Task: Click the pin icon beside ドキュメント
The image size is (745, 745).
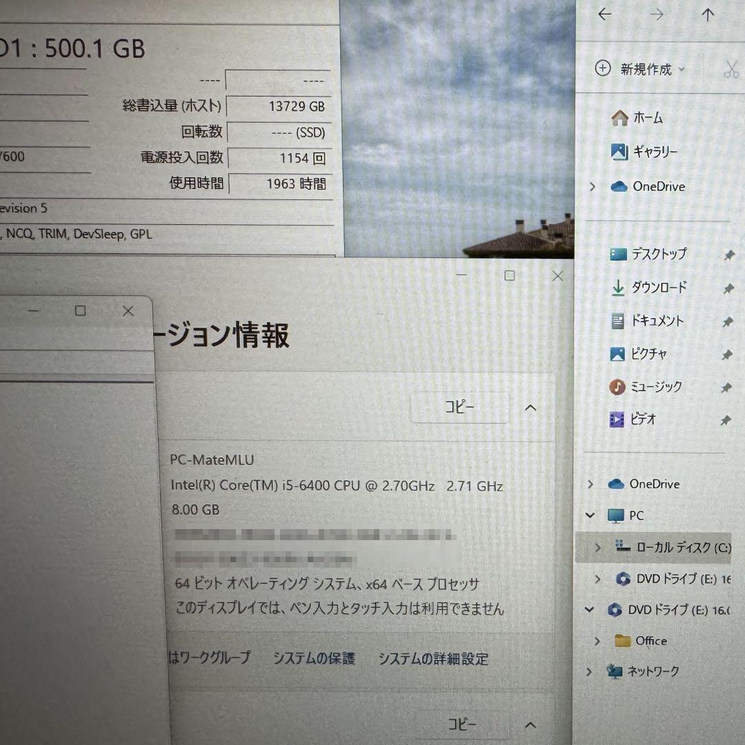Action: coord(727,322)
